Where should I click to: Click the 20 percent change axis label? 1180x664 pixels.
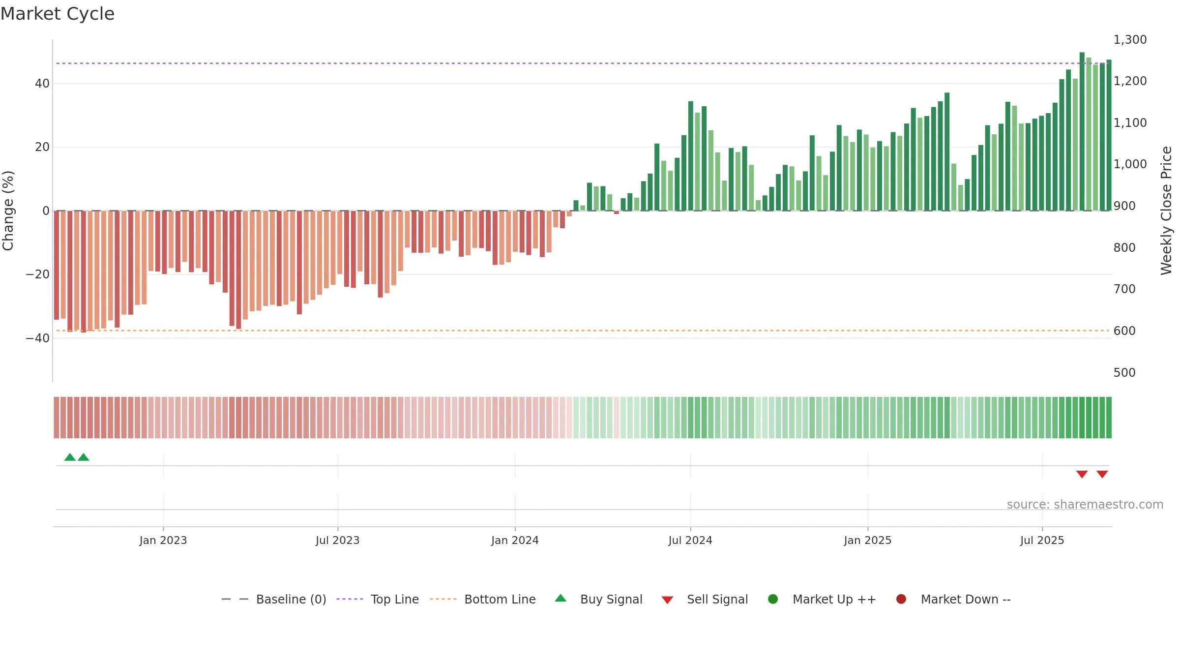coord(42,147)
